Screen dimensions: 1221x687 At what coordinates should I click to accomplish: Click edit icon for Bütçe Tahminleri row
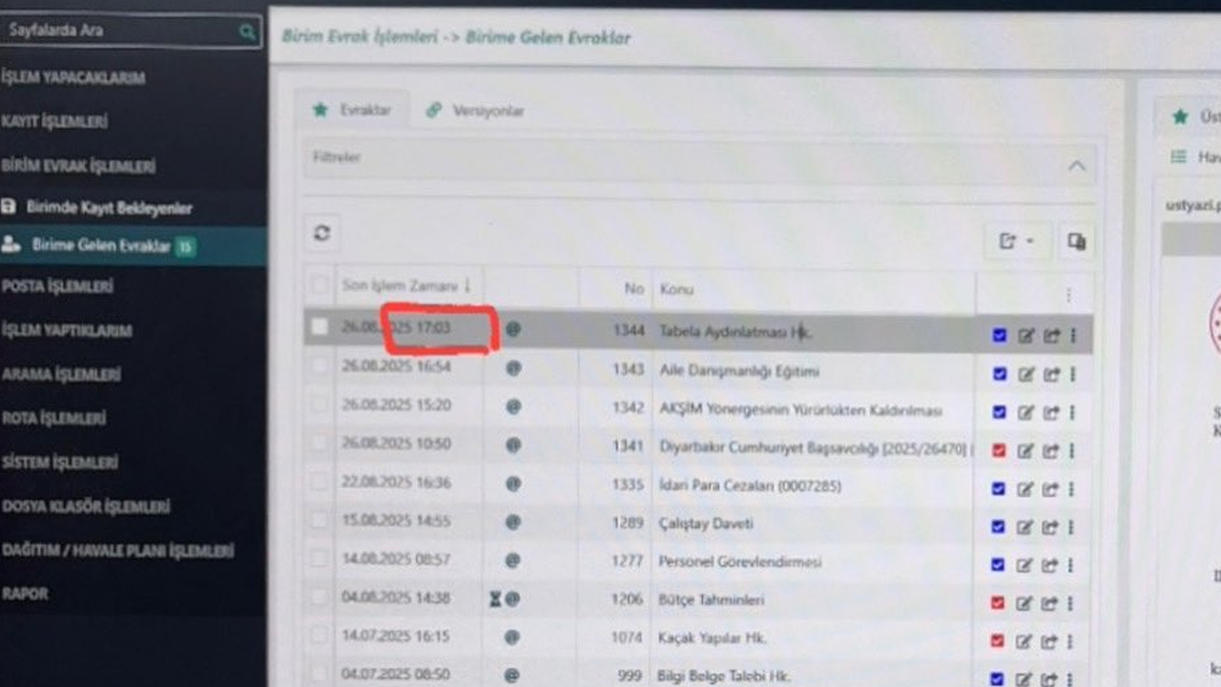pyautogui.click(x=1026, y=604)
